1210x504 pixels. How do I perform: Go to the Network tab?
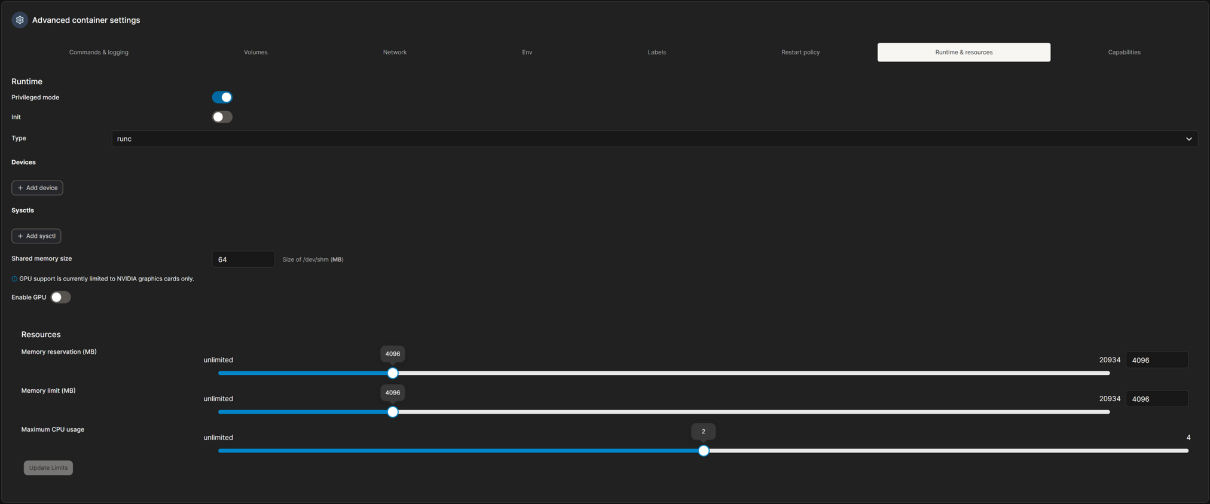click(395, 52)
